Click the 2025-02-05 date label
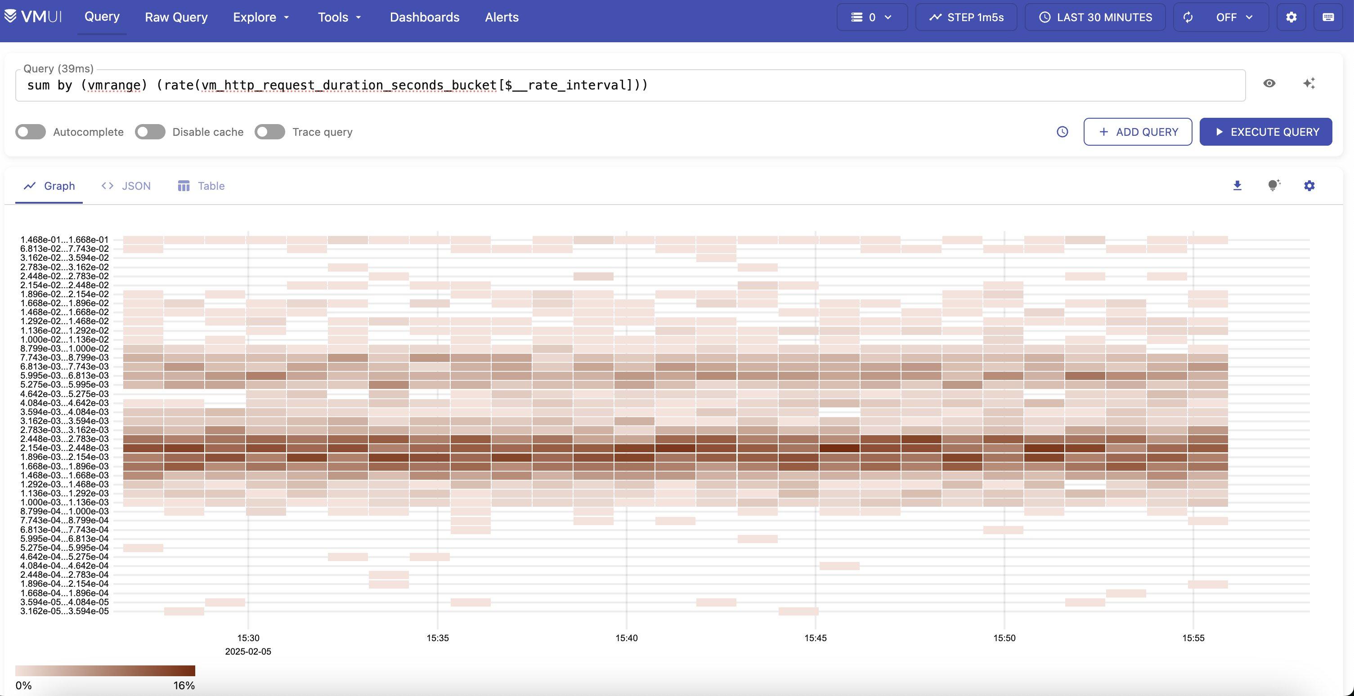The width and height of the screenshot is (1354, 696). pyautogui.click(x=248, y=652)
